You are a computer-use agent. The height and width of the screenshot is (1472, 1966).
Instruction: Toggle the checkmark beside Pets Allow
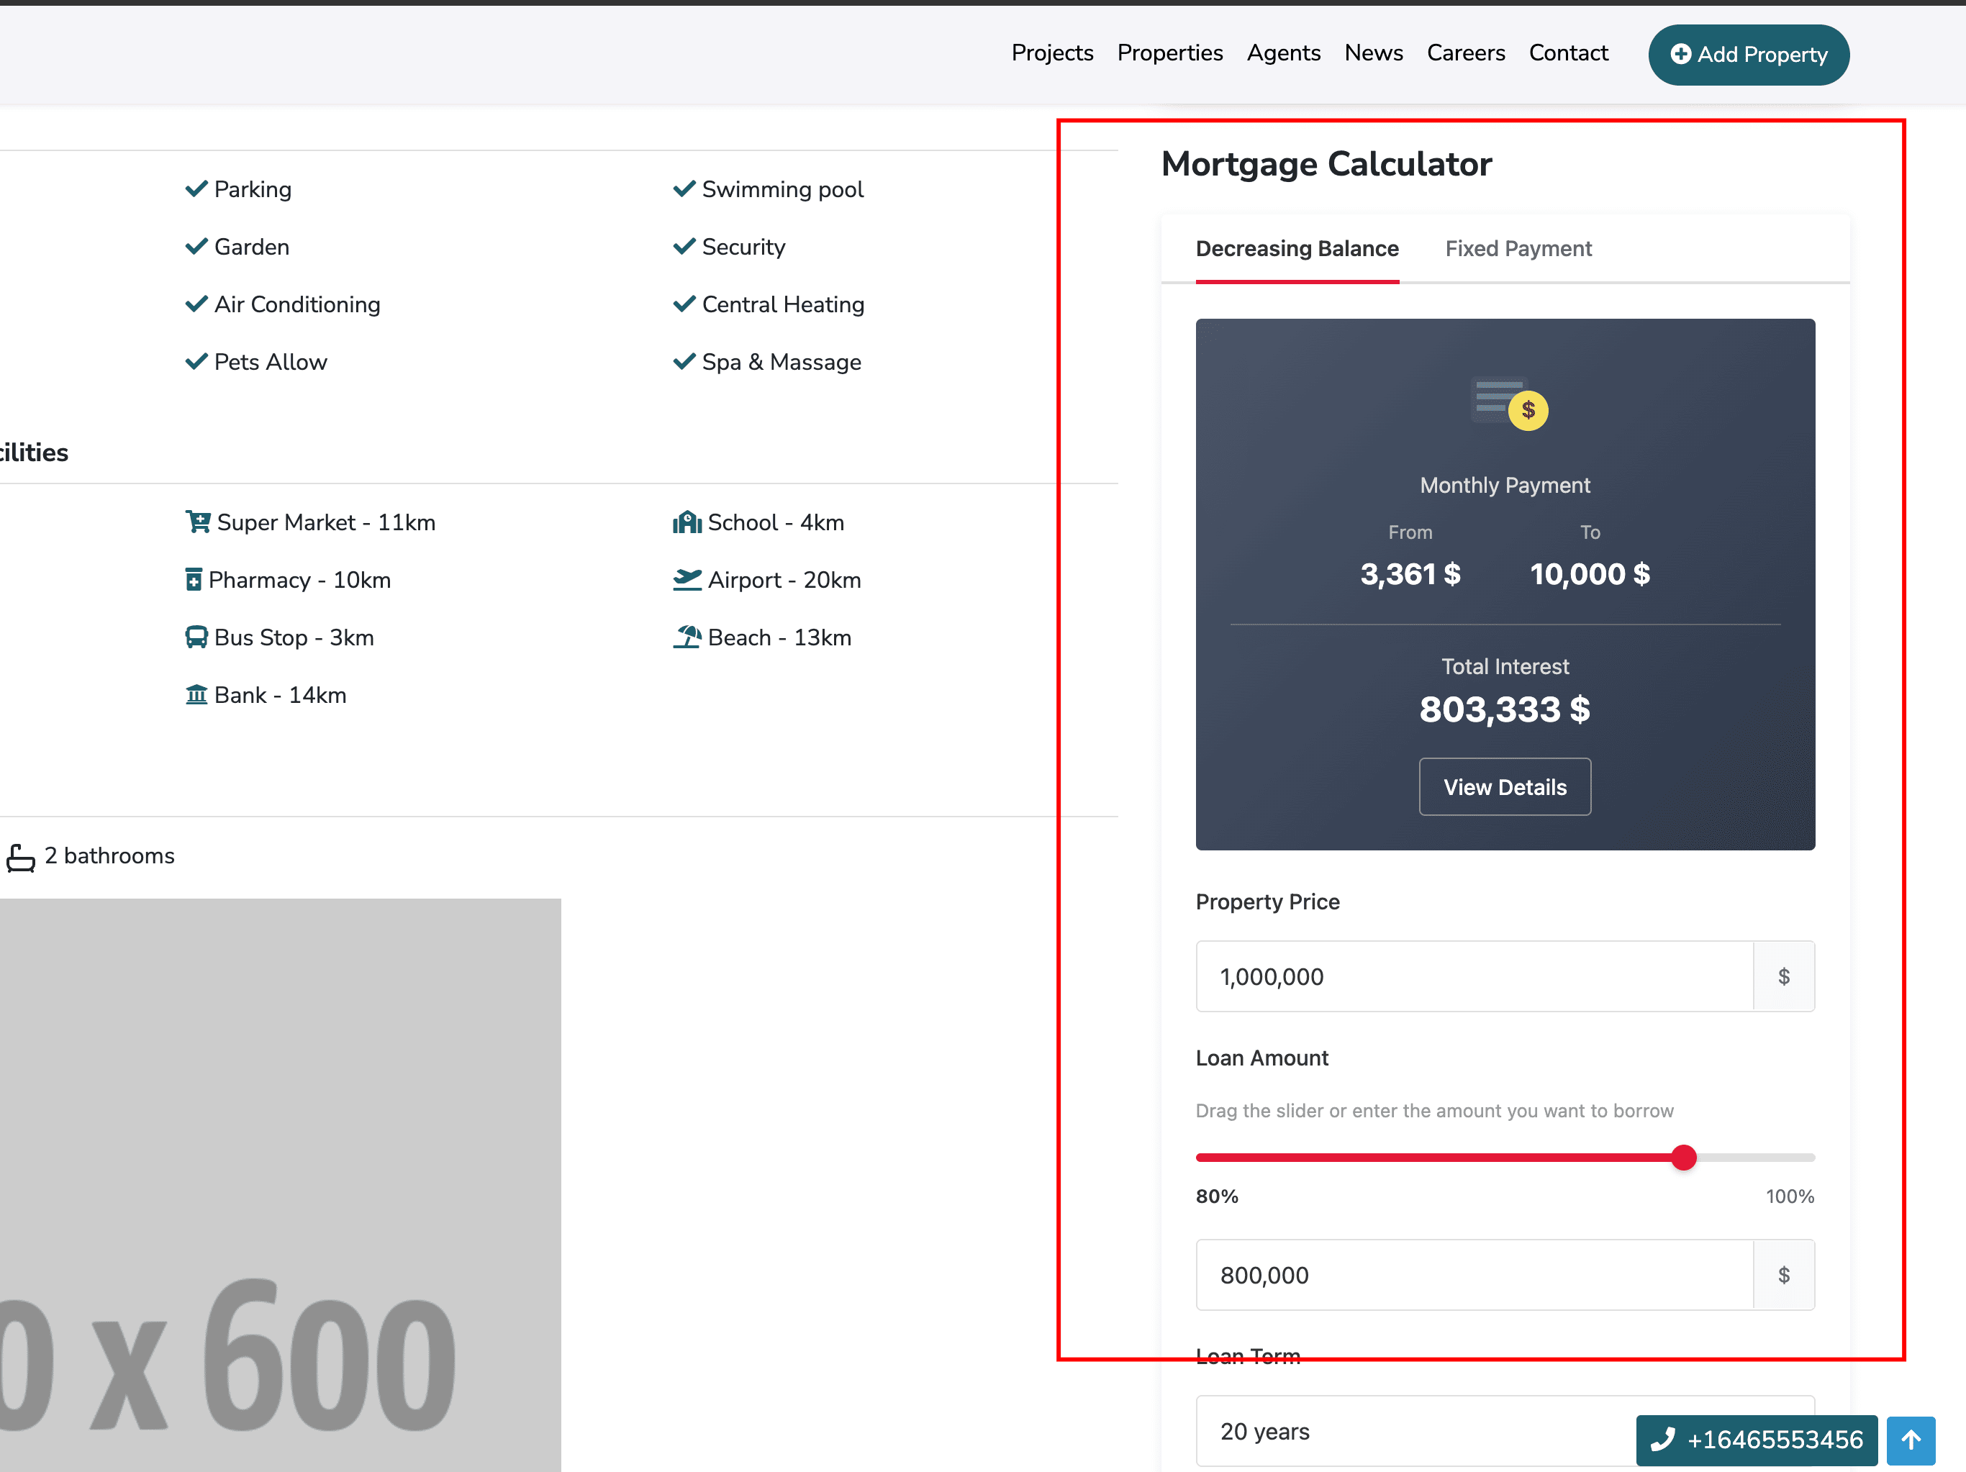196,362
